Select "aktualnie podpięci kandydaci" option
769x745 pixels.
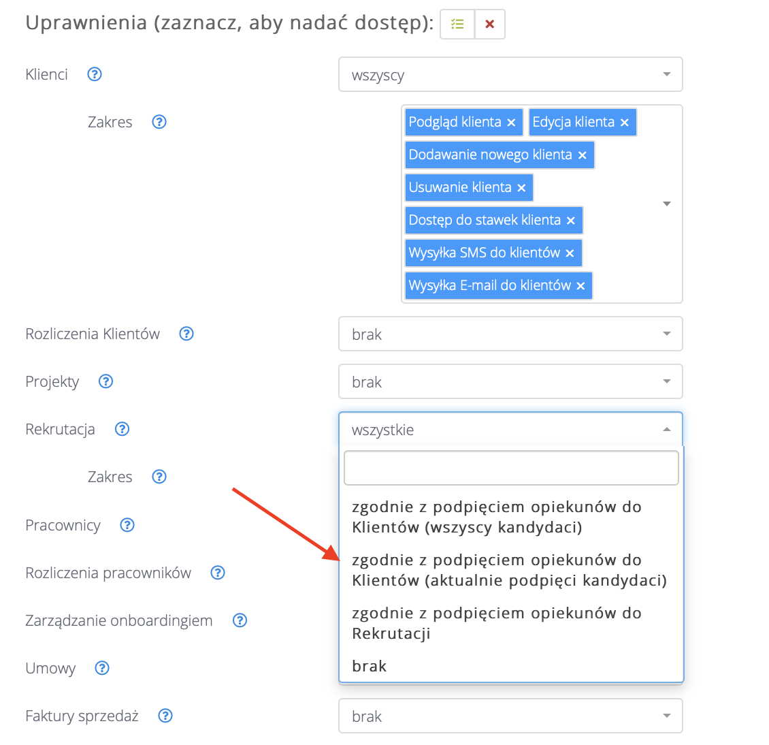pyautogui.click(x=509, y=570)
